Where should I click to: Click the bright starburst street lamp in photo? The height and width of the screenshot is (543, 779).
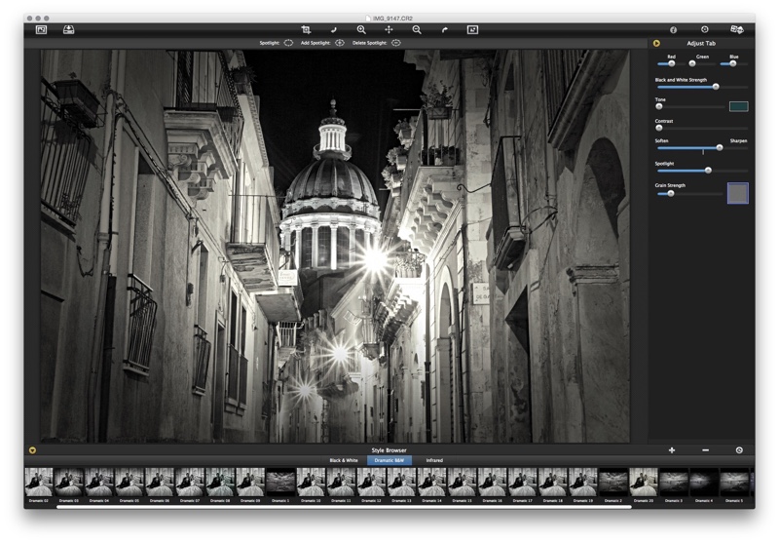(374, 259)
